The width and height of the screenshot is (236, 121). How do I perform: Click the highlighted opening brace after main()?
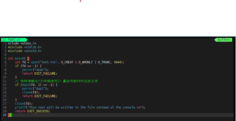point(28,58)
